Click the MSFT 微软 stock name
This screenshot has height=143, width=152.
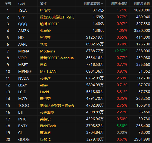[44, 65]
